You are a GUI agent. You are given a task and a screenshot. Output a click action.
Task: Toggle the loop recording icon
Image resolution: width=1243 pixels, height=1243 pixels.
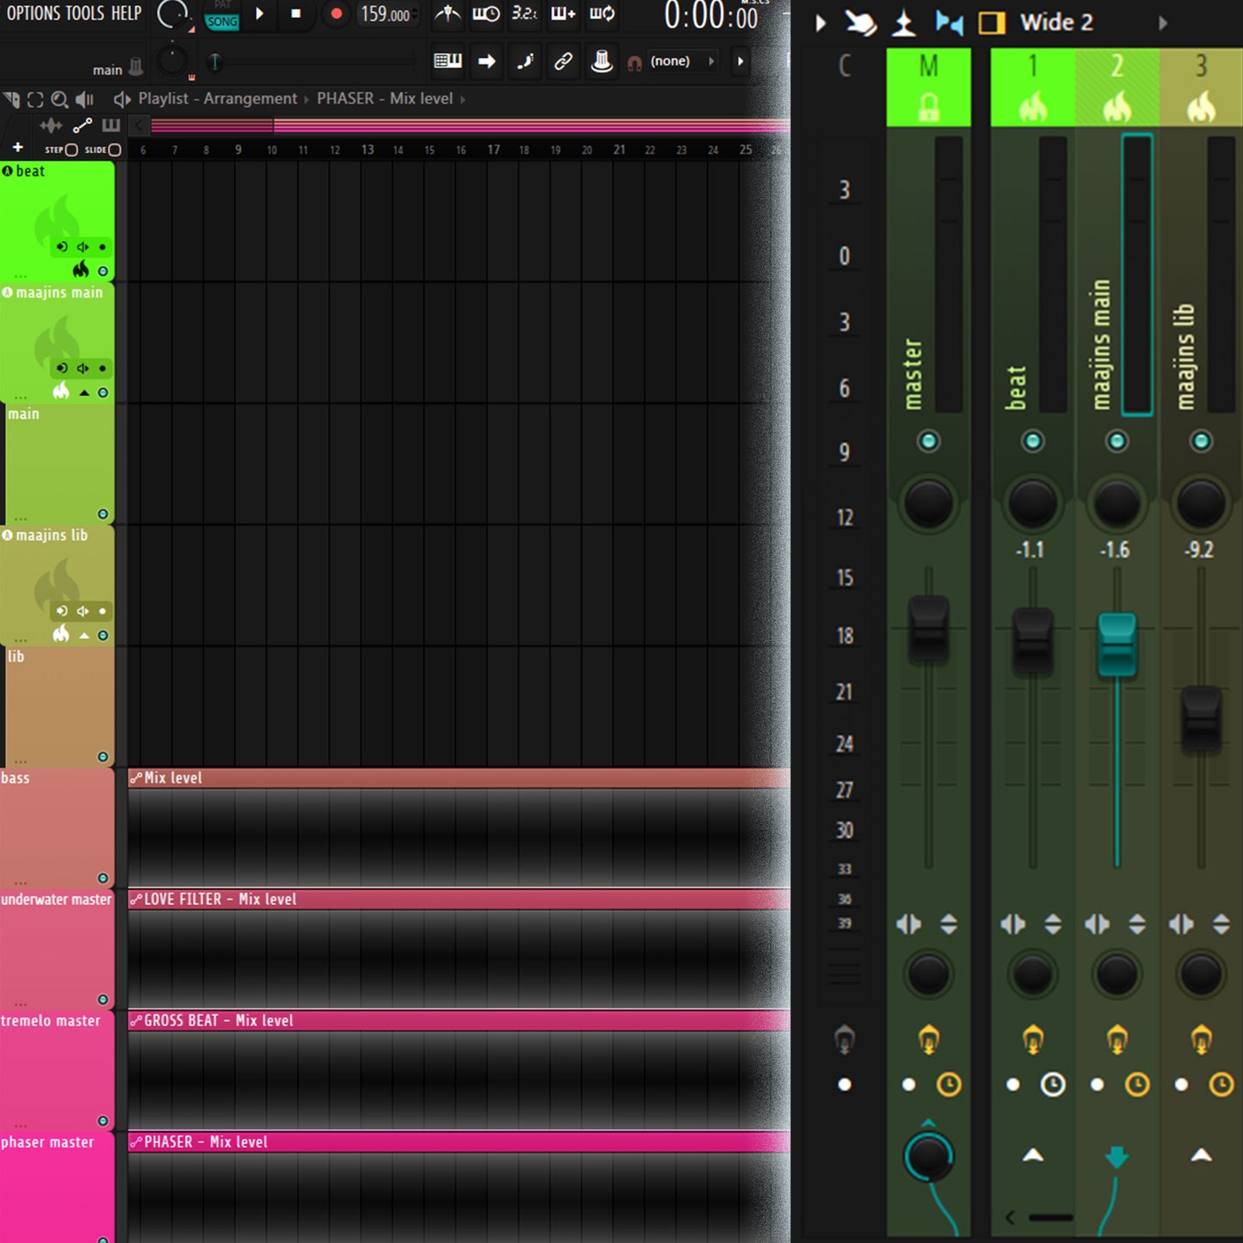[x=602, y=13]
